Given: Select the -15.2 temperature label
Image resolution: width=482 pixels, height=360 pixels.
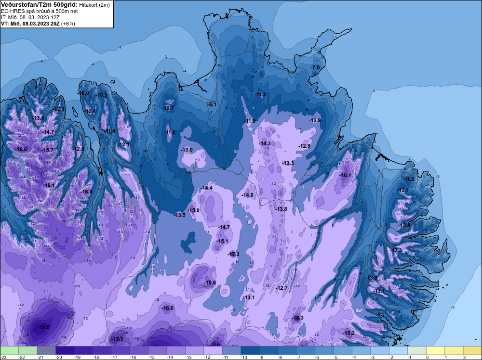Looking at the screenshot, I should [x=349, y=333].
